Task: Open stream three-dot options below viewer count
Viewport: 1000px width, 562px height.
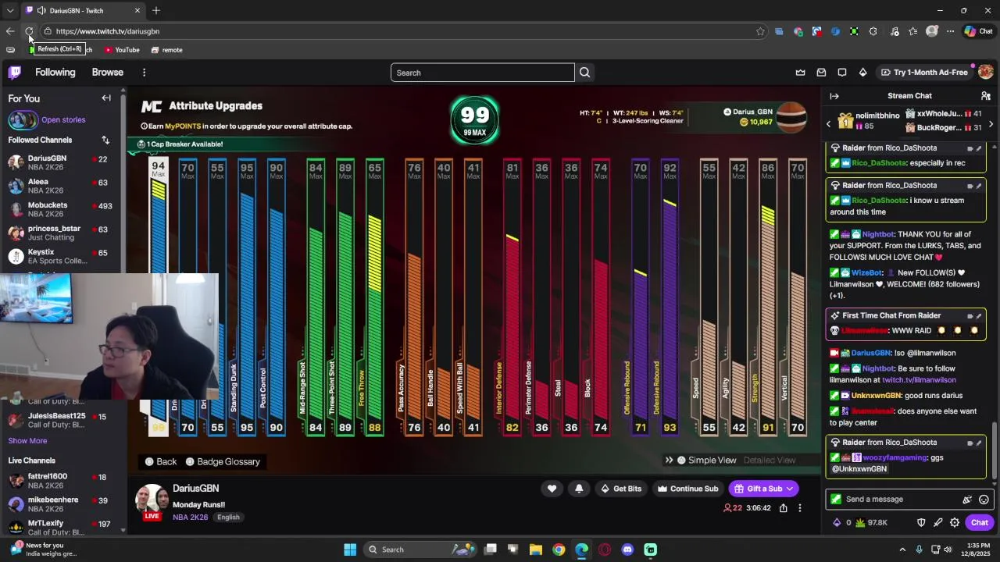Action: [x=799, y=508]
